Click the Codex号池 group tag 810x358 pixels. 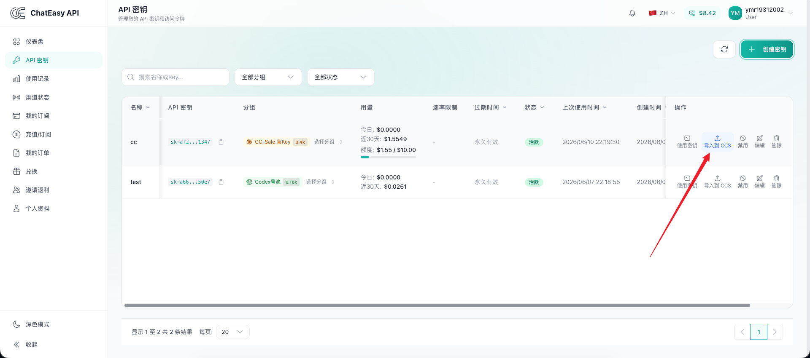point(272,182)
